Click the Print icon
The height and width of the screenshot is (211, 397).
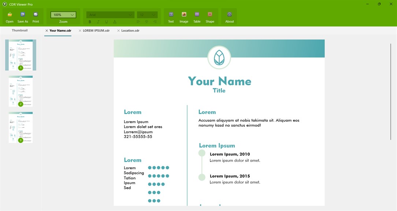[36, 14]
